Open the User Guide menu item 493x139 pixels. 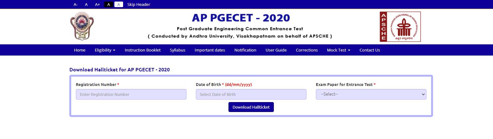[x=276, y=50]
